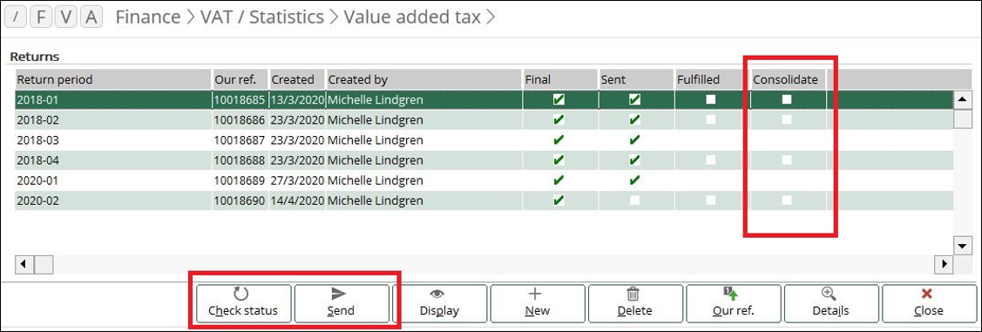Toggle Fulfilled checkbox for 2018-01 row
The height and width of the screenshot is (332, 982).
711,99
